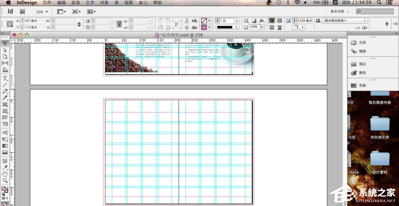Expand the 基本功能 workspace switcher
Screen dimensions: 399x206
tap(340, 12)
